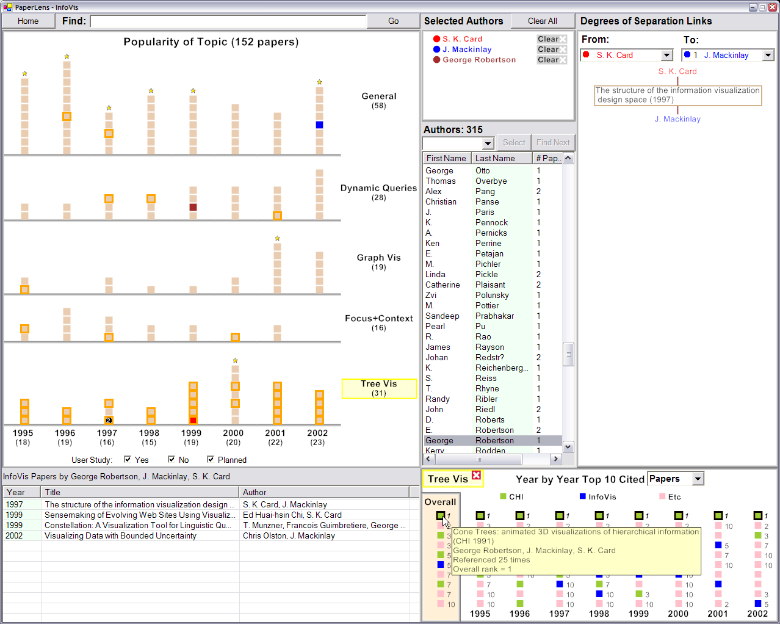Image resolution: width=780 pixels, height=624 pixels.
Task: Toggle the Planned user study checkbox
Action: click(211, 459)
